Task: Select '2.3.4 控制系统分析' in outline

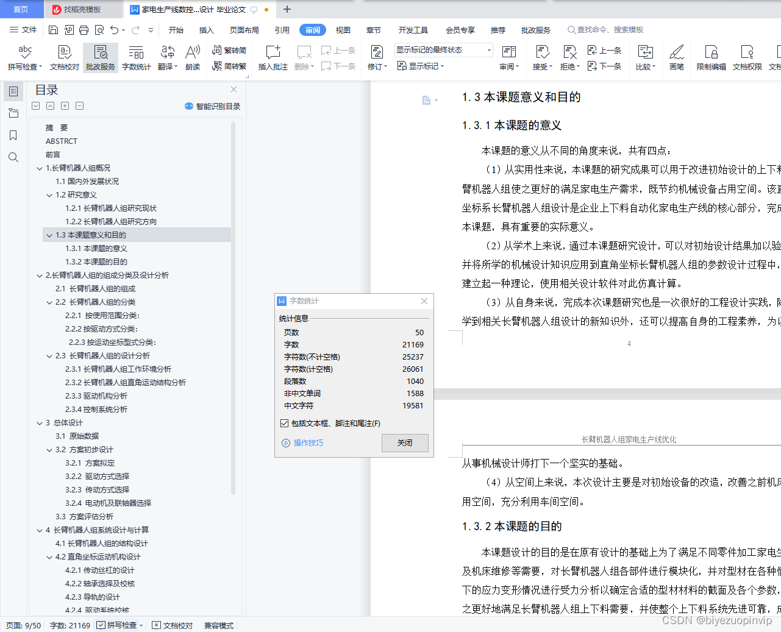Action: [96, 410]
